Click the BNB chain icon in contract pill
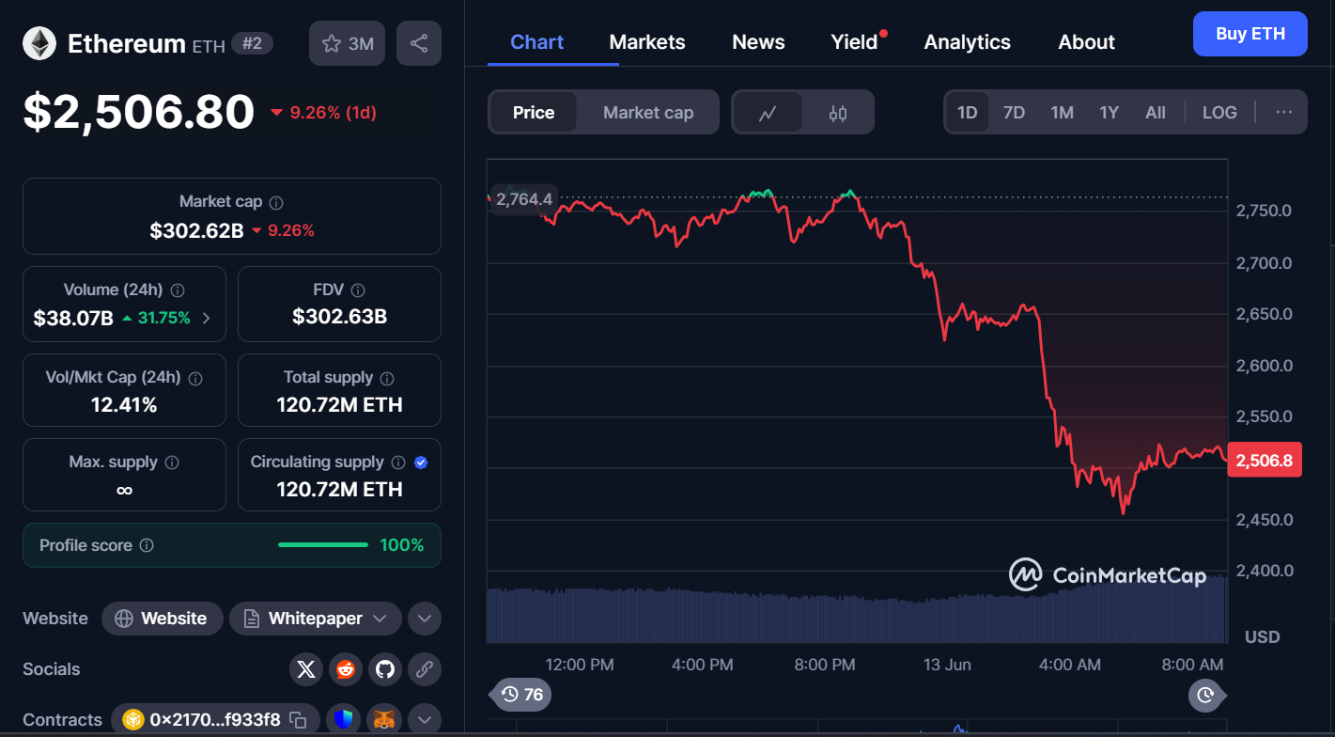1335x737 pixels. coord(132,720)
